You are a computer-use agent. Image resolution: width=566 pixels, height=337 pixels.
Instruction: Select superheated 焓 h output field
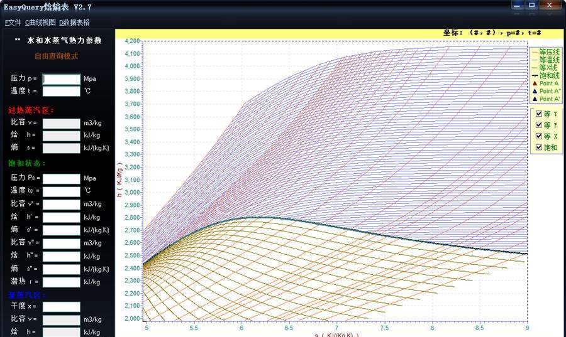(62, 136)
